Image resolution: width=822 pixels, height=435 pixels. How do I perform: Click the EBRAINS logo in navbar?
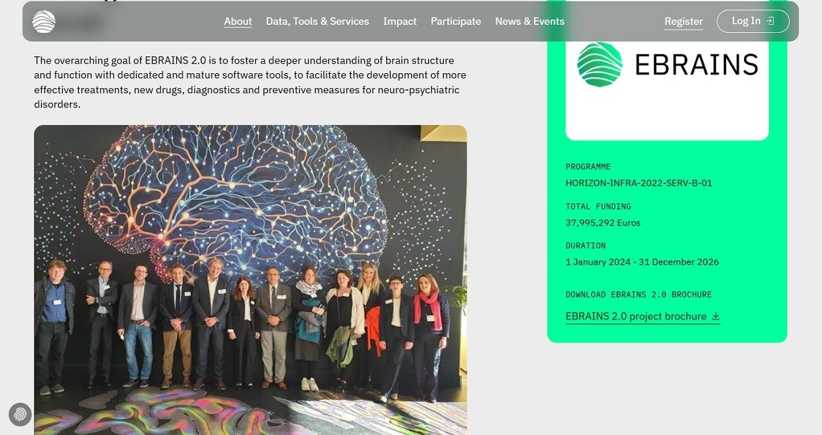44,21
